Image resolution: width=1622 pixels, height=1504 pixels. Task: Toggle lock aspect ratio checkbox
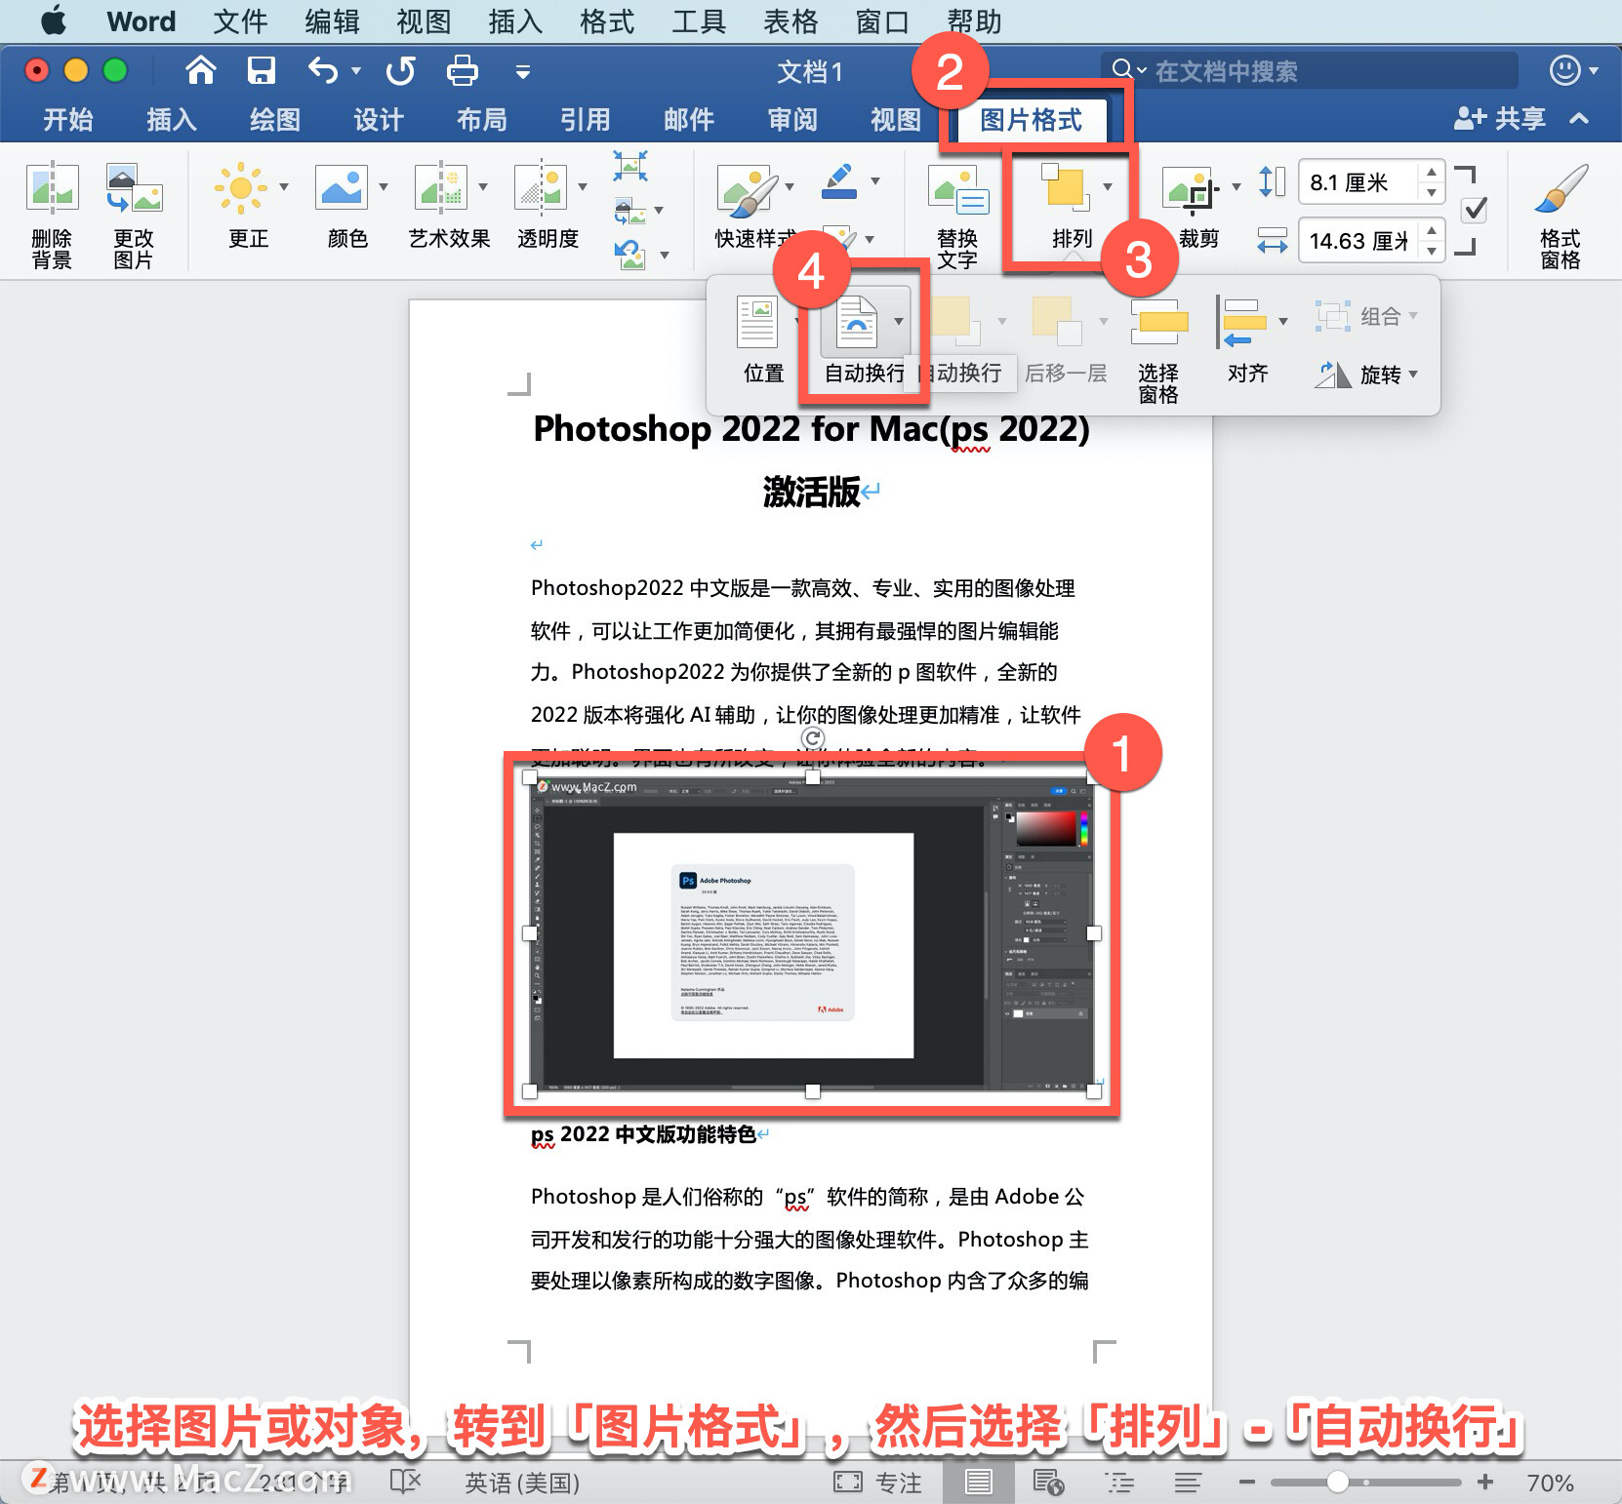click(x=1476, y=210)
